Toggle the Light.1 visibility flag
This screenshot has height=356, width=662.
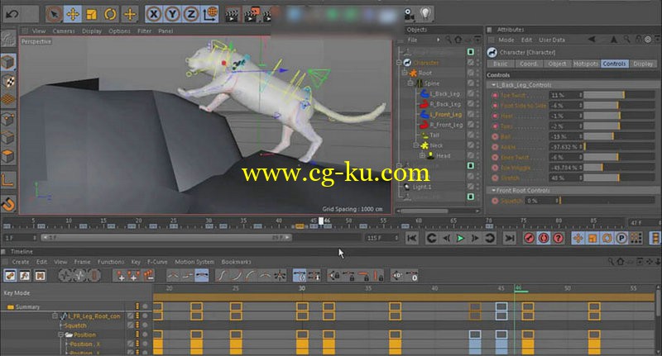tap(470, 187)
